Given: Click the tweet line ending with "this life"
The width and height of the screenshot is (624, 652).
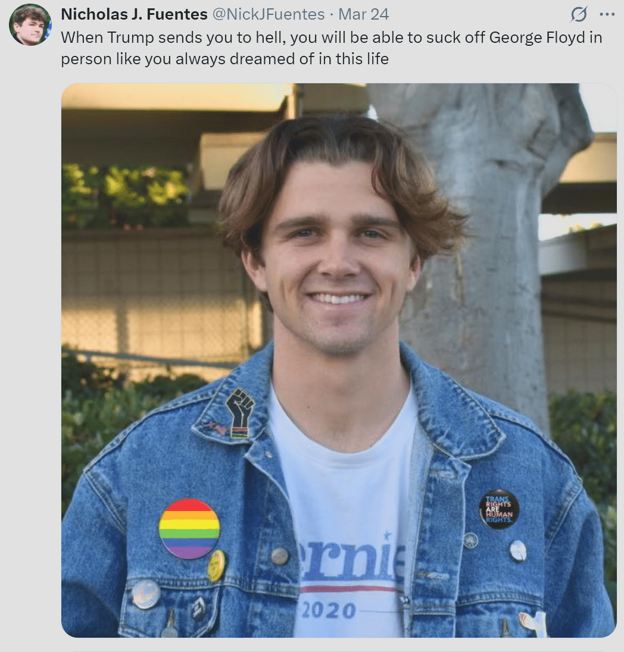Looking at the screenshot, I should coord(225,59).
